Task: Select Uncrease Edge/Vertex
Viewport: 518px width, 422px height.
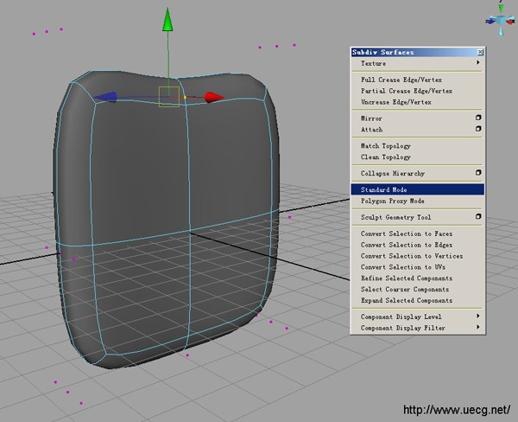Action: point(418,102)
